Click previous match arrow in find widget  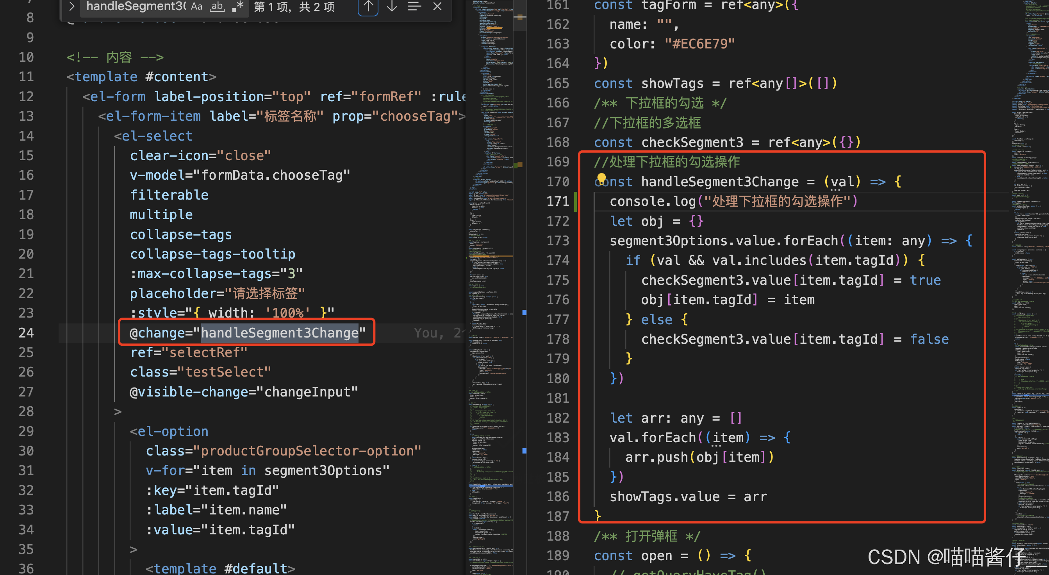click(368, 7)
